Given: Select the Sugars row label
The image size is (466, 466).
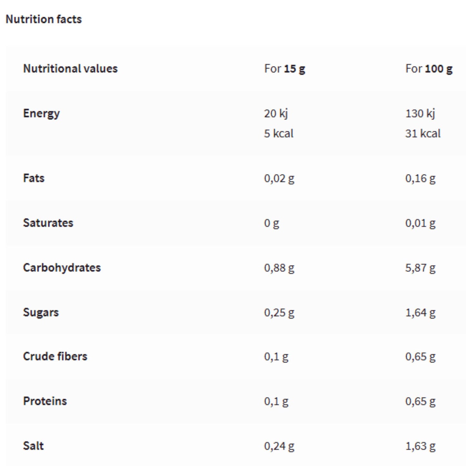Looking at the screenshot, I should [x=41, y=312].
